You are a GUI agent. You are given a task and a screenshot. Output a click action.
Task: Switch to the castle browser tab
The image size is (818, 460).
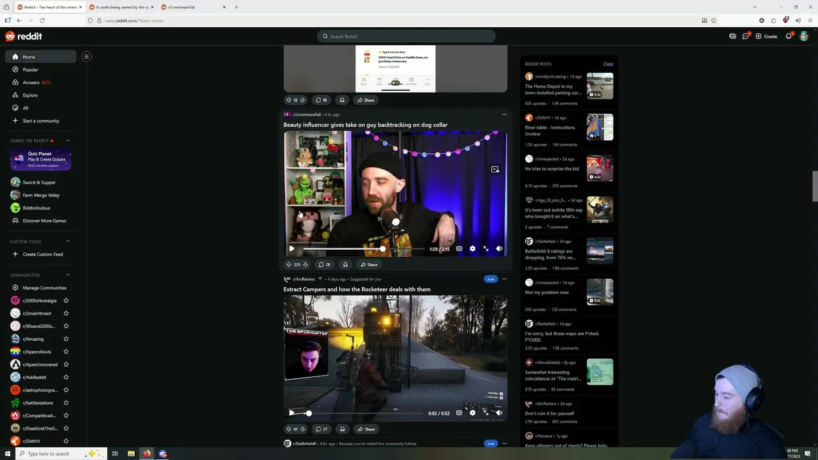121,7
